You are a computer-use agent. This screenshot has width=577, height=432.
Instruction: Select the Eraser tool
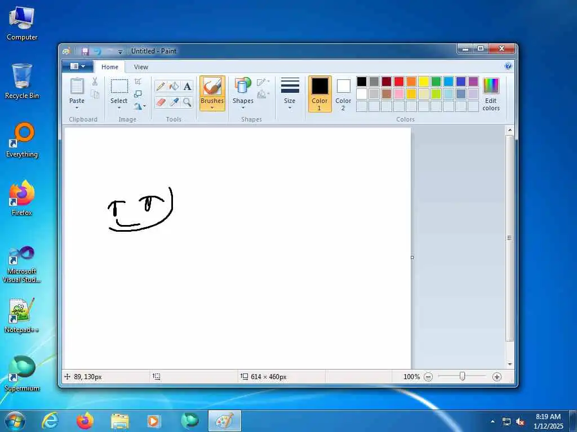point(161,102)
